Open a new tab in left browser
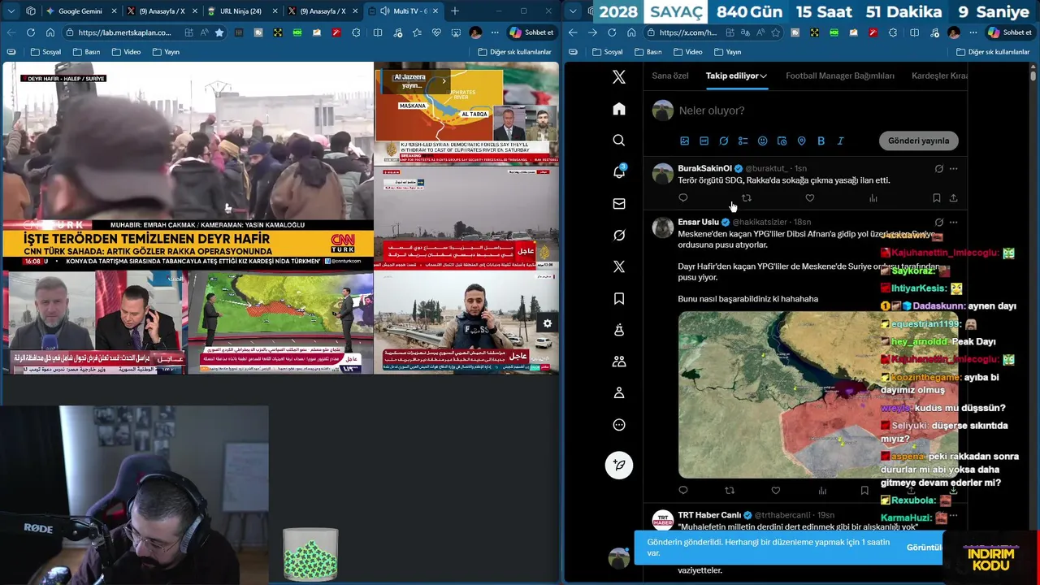 [455, 11]
